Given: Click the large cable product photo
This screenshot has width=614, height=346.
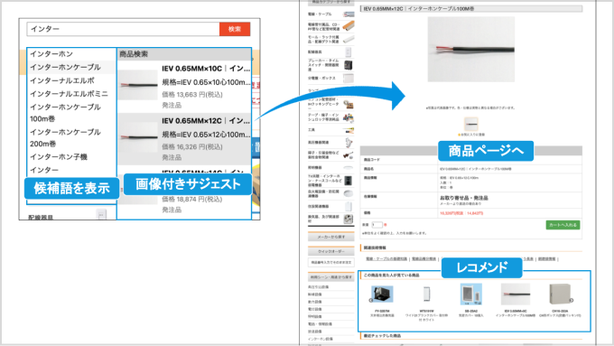Looking at the screenshot, I should [471, 50].
